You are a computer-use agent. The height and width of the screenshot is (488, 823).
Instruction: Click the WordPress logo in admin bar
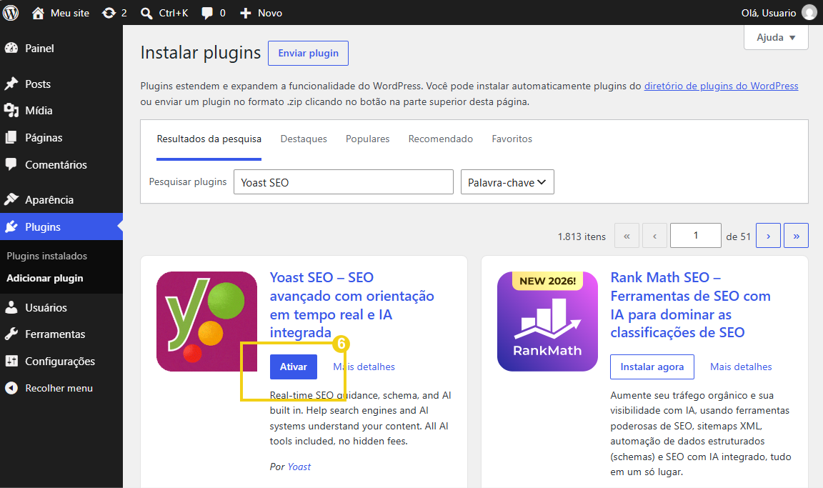(11, 13)
